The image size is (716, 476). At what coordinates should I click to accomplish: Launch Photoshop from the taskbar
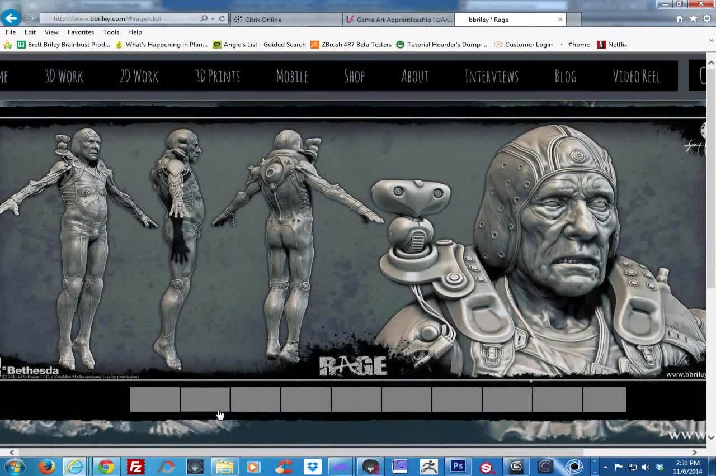pos(458,466)
